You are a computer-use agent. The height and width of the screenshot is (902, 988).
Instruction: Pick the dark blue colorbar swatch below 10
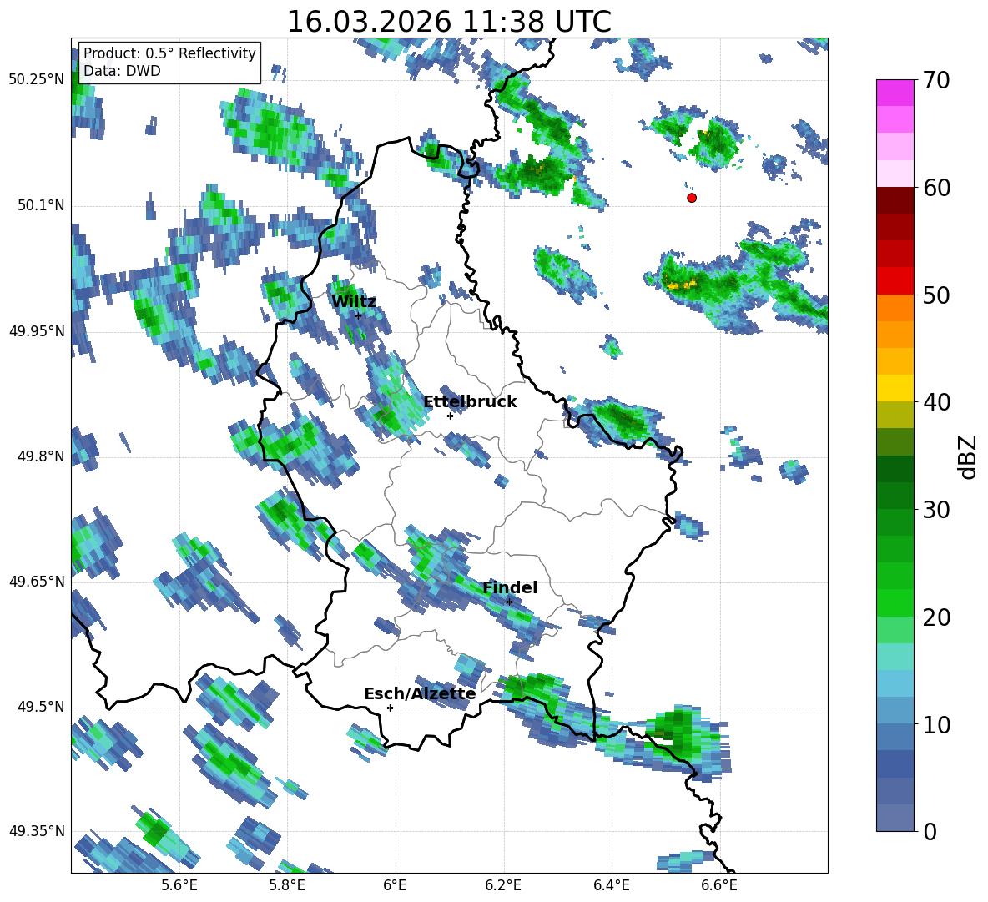tap(895, 763)
